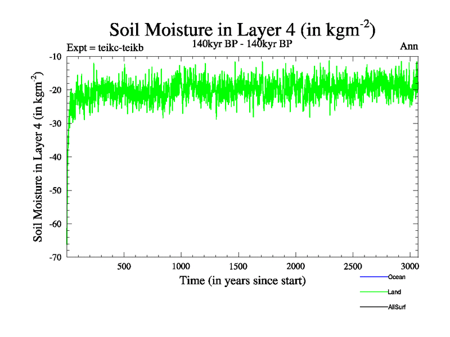450x337 pixels.
Task: Click the -60 tick label on y-axis
Action: pos(55,224)
